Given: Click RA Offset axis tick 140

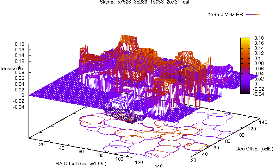Looking at the screenshot, I should (159, 166).
